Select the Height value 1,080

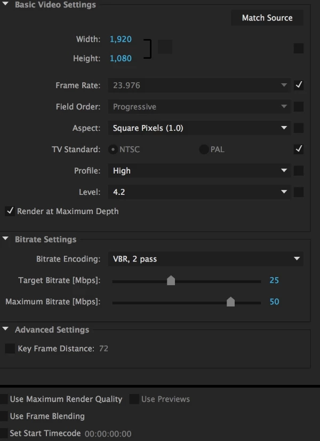tap(121, 58)
